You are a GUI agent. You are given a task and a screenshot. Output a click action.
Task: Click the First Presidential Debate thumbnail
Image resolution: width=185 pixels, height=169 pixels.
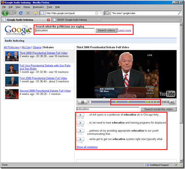(x=12, y=81)
